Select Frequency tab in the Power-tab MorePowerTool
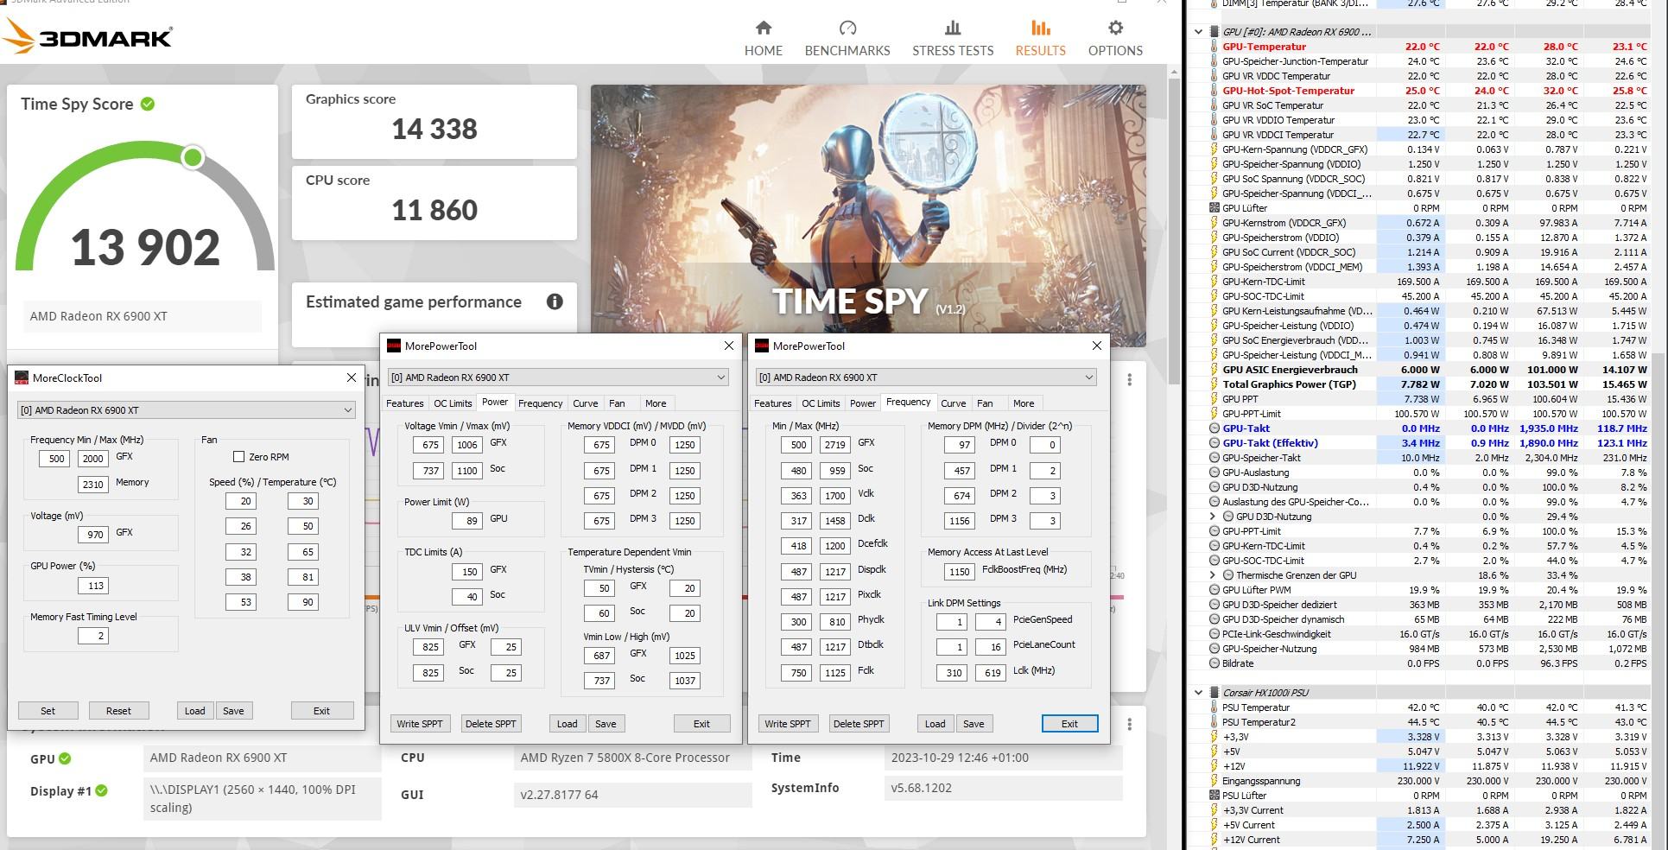The width and height of the screenshot is (1668, 850). (x=541, y=403)
